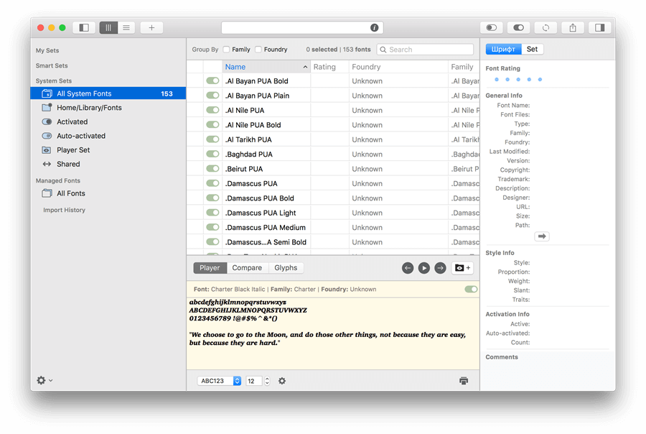Click the Smart Sets sidebar header

click(x=52, y=65)
